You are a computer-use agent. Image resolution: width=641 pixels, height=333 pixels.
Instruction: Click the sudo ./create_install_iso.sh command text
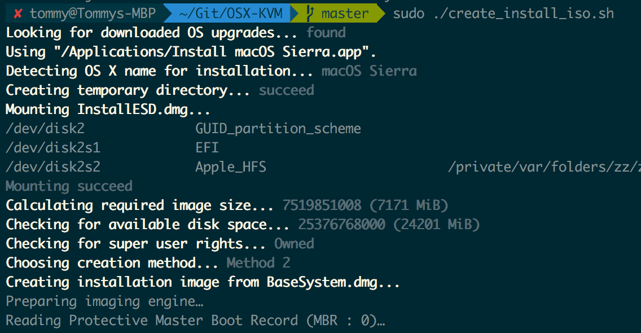click(x=503, y=14)
